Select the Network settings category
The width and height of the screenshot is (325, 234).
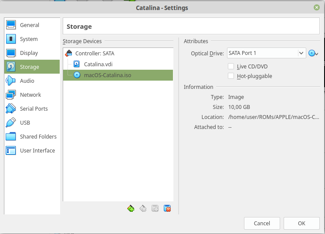[30, 95]
